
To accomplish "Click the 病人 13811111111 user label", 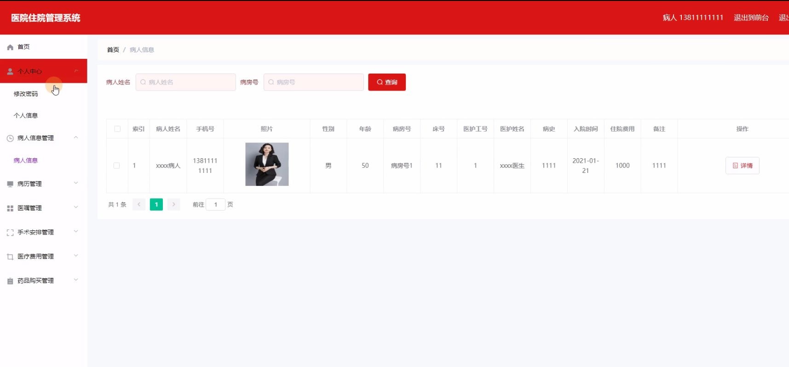I will 693,17.
